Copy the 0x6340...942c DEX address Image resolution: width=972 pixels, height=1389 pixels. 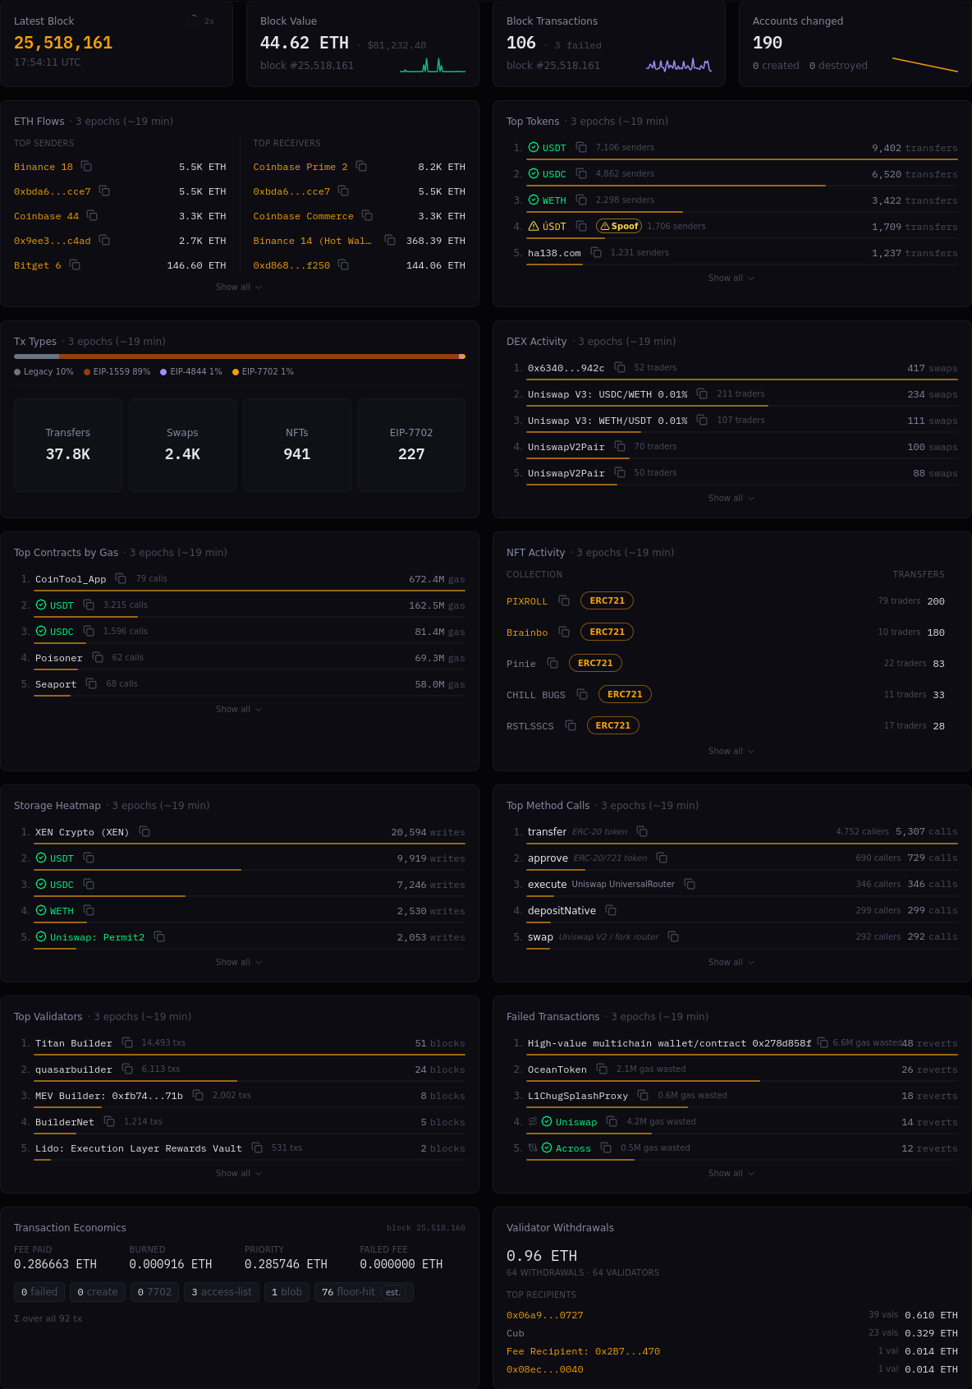pyautogui.click(x=620, y=367)
